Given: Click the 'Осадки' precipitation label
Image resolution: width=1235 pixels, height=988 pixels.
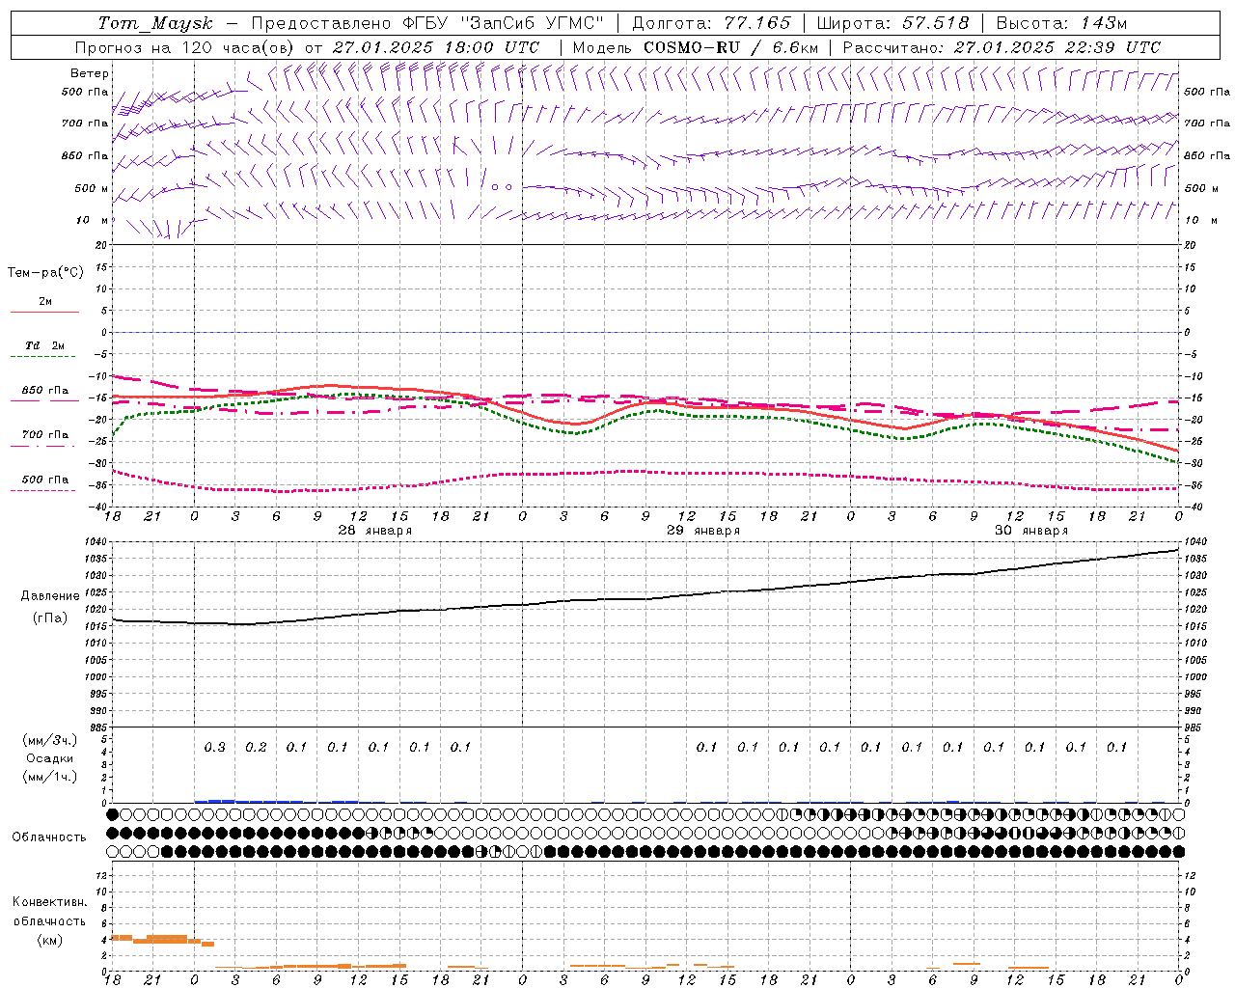Looking at the screenshot, I should 51,758.
